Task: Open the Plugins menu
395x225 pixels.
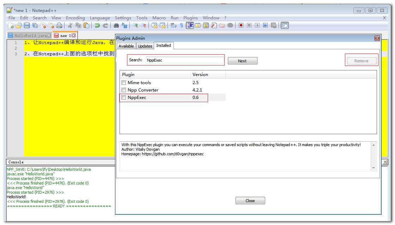Action: point(190,18)
